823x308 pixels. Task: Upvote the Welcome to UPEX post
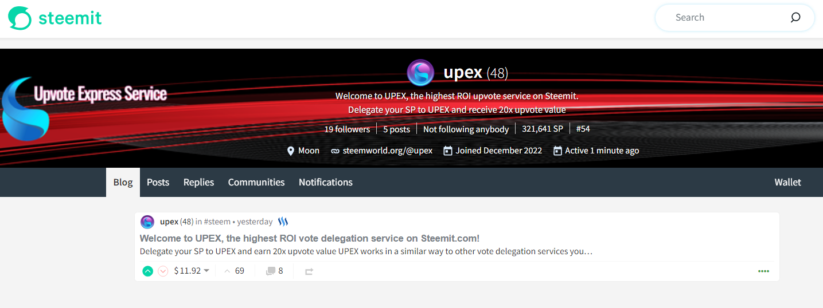(147, 271)
